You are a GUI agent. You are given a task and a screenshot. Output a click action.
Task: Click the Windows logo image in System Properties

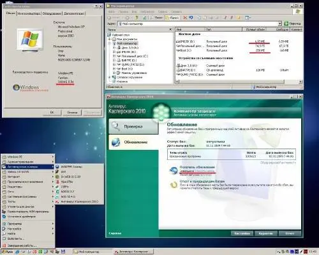[31, 40]
